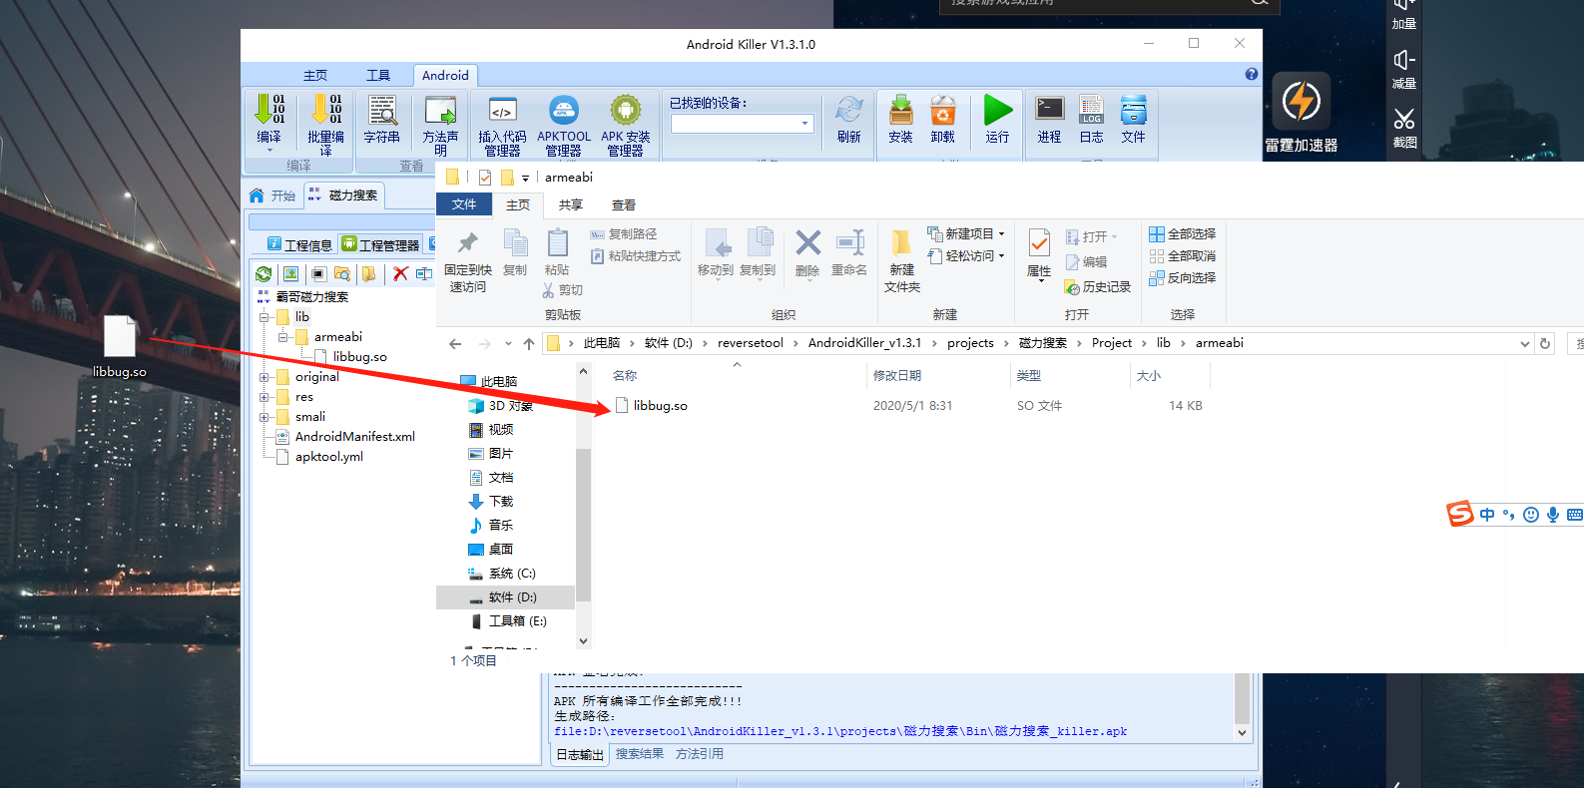The width and height of the screenshot is (1584, 788).
Task: Switch to the 搜索结果 tab at bottom
Action: point(640,754)
